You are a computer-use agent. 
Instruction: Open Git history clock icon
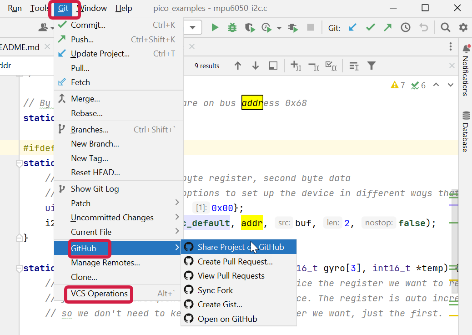click(406, 28)
